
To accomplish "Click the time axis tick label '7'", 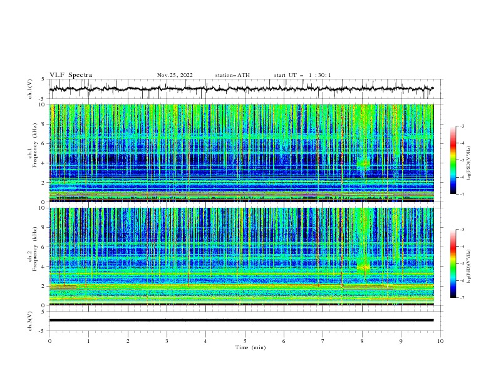I will [323, 341].
